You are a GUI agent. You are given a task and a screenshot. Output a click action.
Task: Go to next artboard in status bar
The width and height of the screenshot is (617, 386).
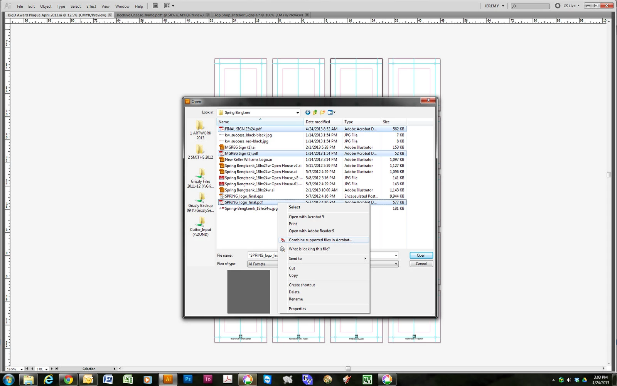[x=52, y=369]
